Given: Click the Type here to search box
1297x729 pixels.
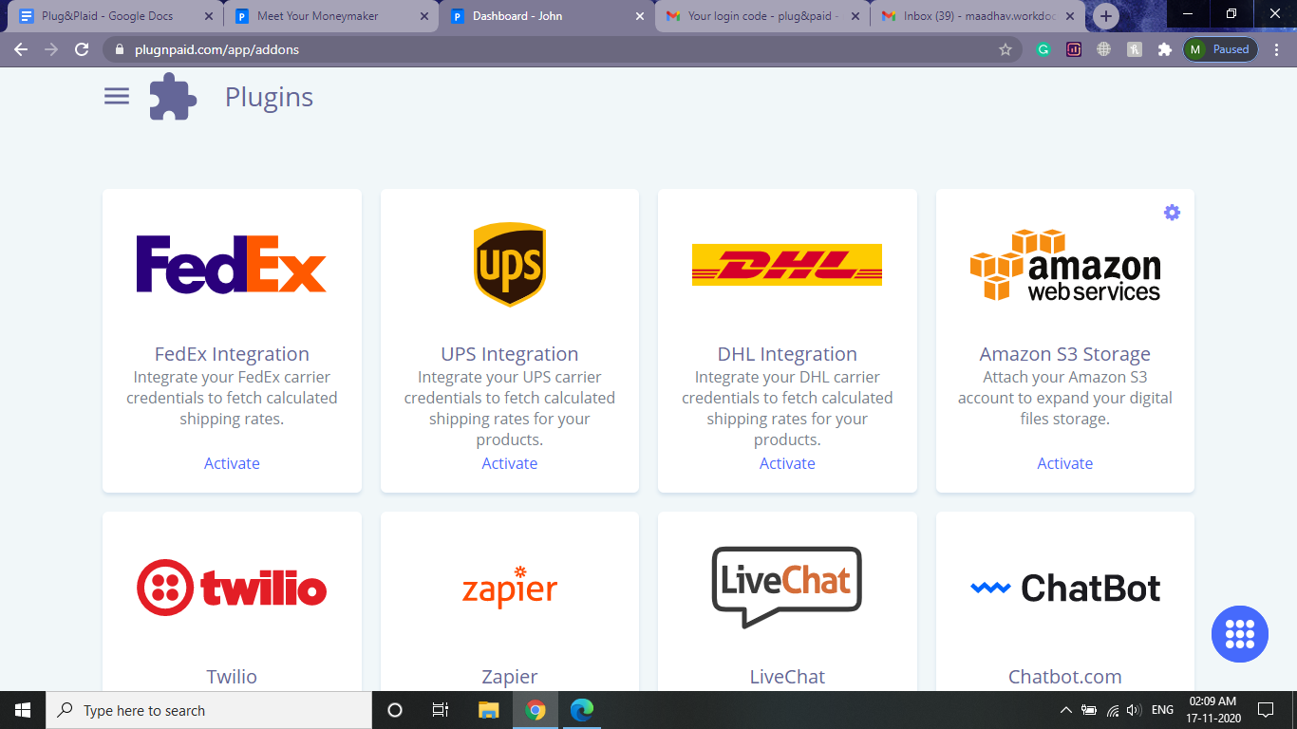Looking at the screenshot, I should coord(209,710).
